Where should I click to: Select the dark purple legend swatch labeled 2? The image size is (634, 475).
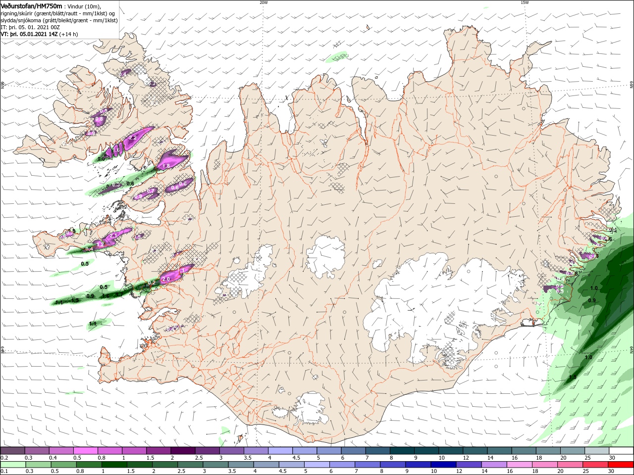coord(182,451)
